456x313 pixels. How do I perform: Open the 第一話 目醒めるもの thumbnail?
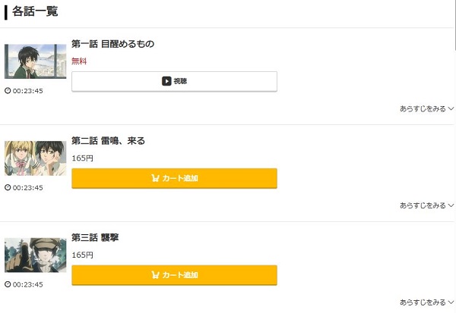35,61
